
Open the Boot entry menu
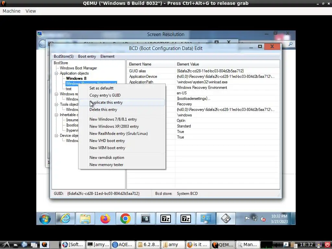coord(87,56)
